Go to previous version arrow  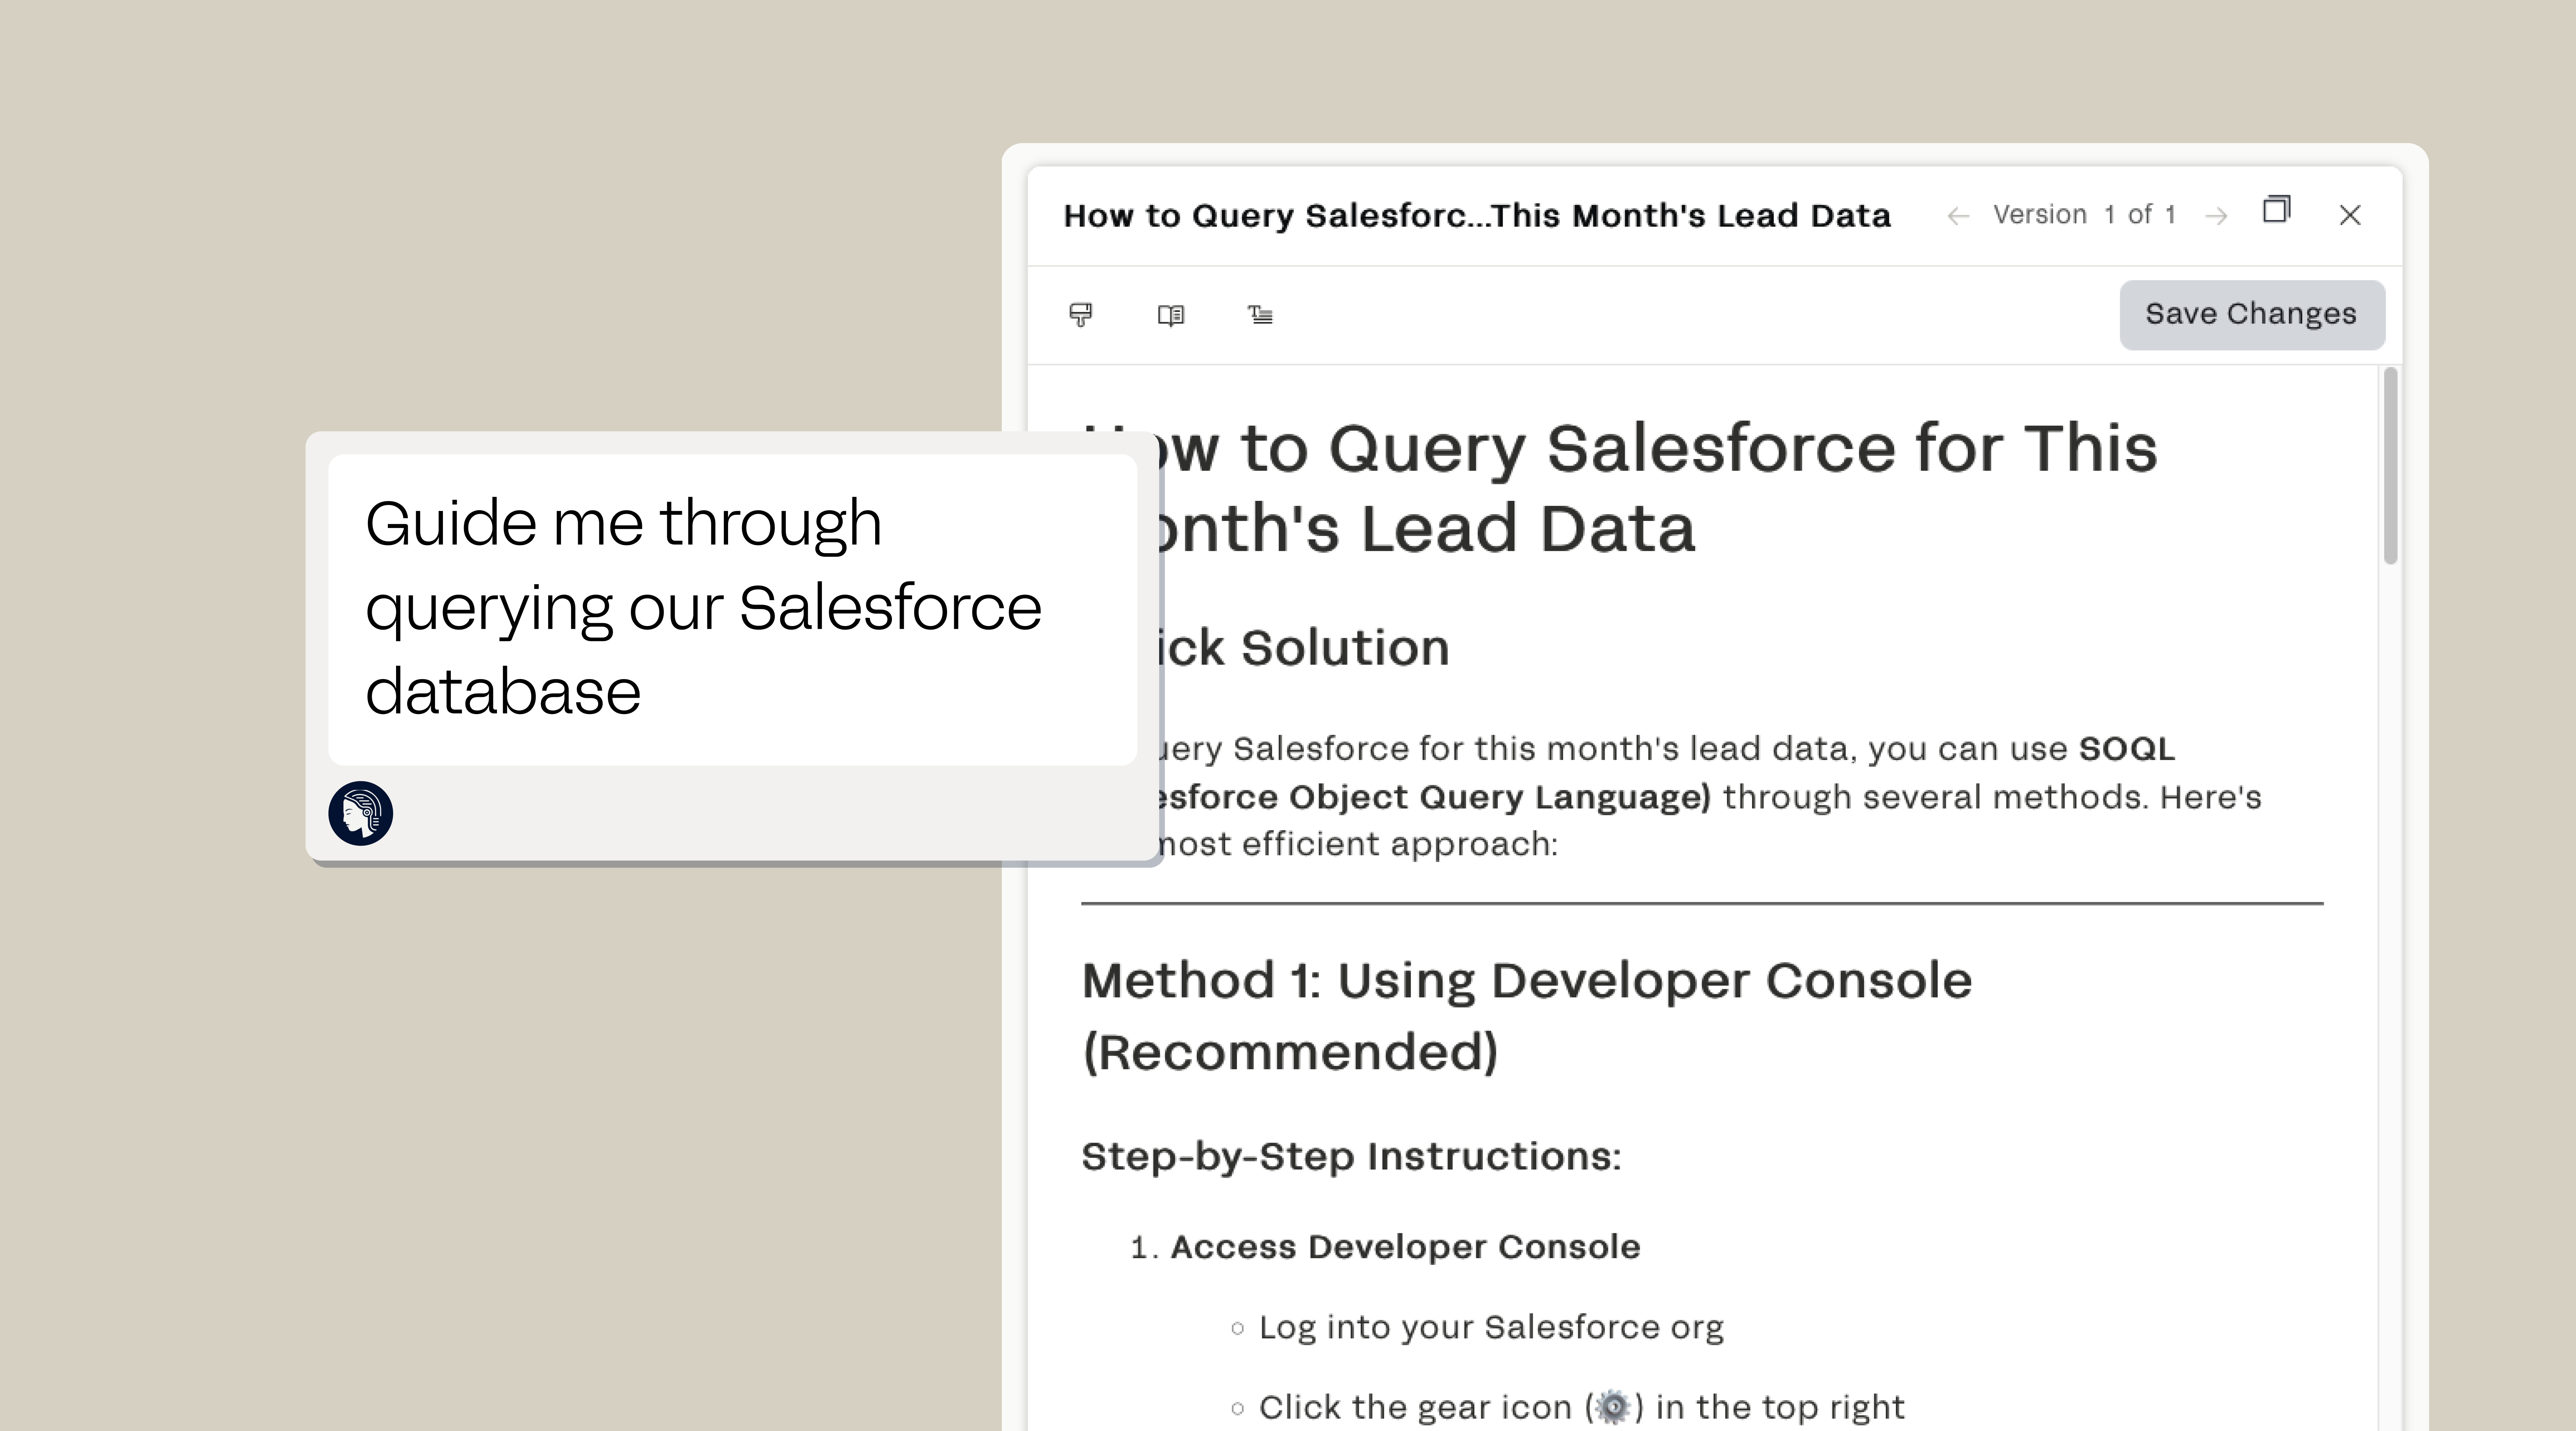click(x=1958, y=216)
